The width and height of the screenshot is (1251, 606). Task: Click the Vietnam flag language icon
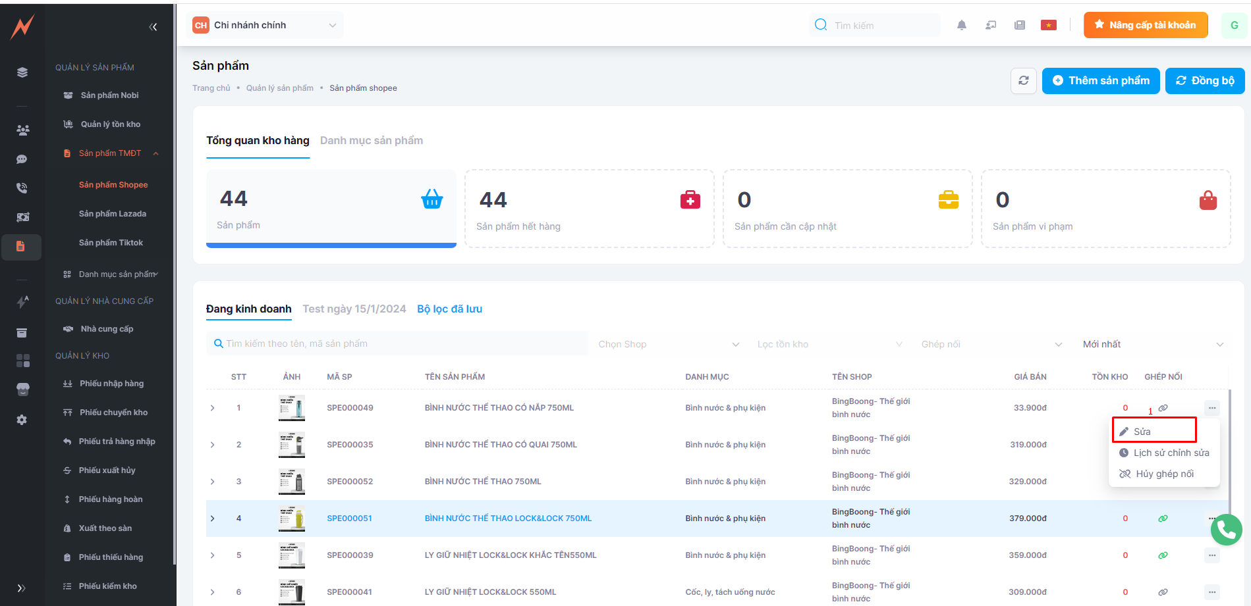[1048, 25]
